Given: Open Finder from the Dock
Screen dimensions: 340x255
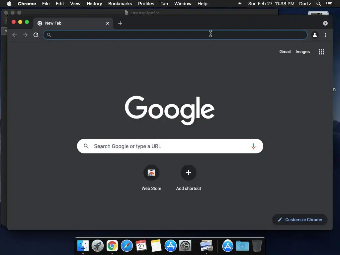Looking at the screenshot, I should [83, 246].
